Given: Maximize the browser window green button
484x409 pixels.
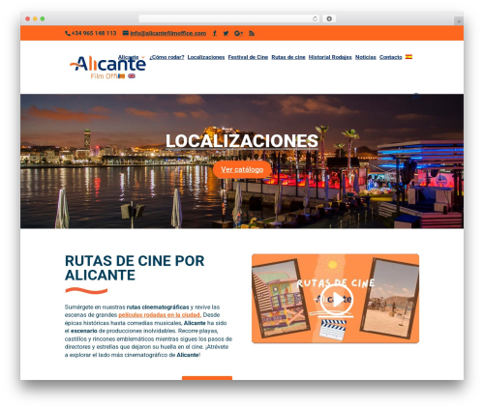Looking at the screenshot, I should point(43,18).
